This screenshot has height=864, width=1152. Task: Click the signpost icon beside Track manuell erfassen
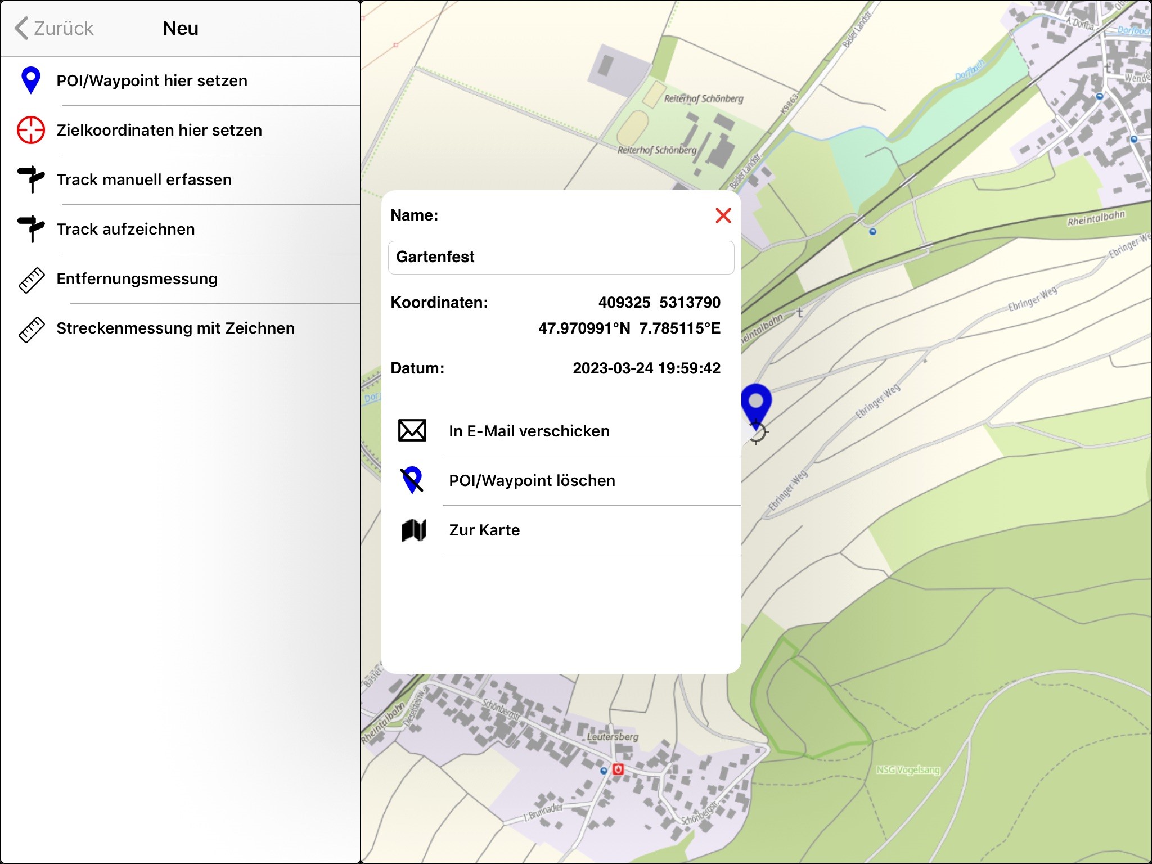point(31,179)
